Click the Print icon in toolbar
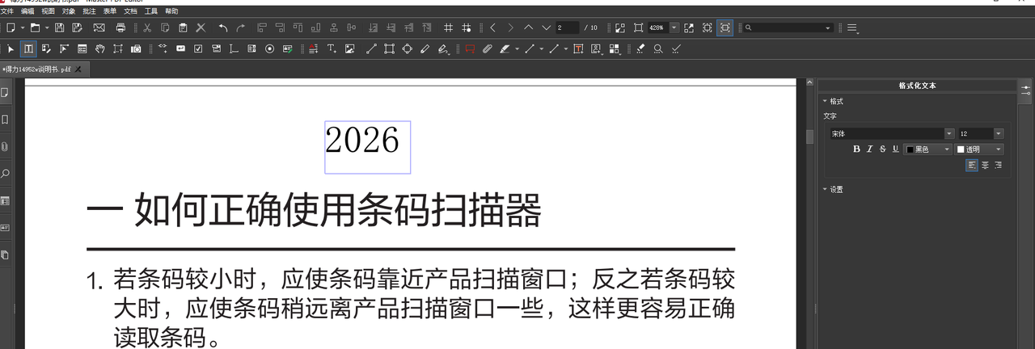Image resolution: width=1035 pixels, height=349 pixels. click(120, 27)
